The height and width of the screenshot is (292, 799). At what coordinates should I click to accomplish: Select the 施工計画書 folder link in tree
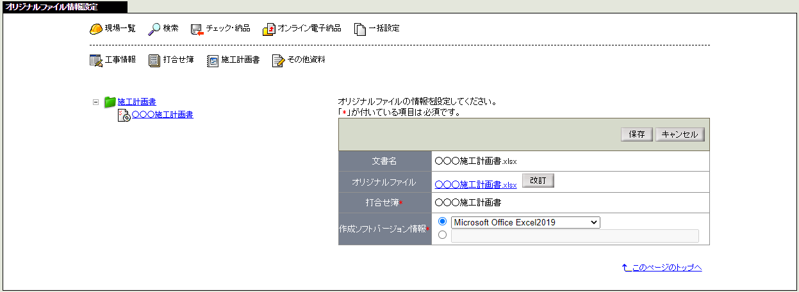pos(136,102)
